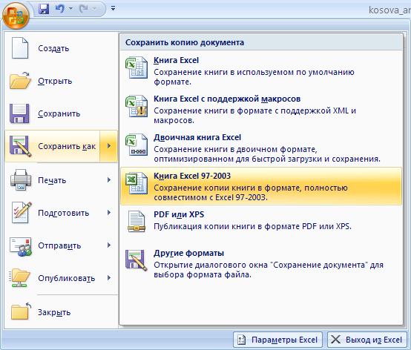
Task: Select Книга Excel с поддержкой макросов title
Action: point(227,99)
